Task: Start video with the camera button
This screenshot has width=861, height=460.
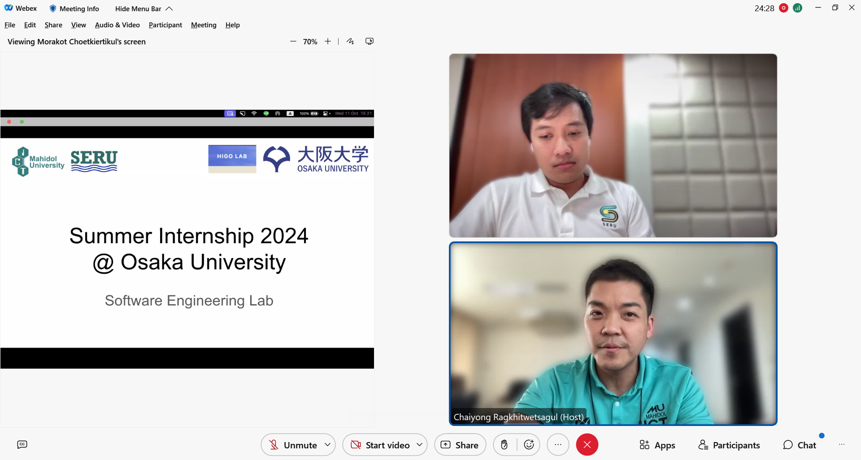Action: pos(380,445)
